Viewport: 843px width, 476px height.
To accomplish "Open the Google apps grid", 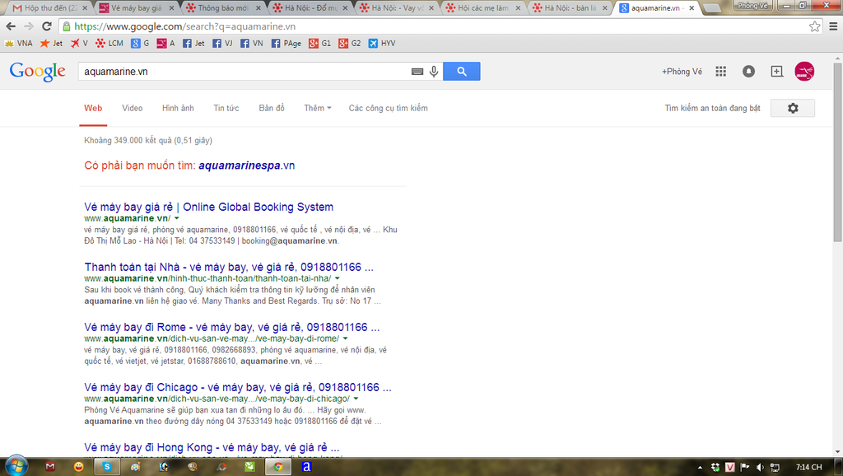I will coord(720,72).
